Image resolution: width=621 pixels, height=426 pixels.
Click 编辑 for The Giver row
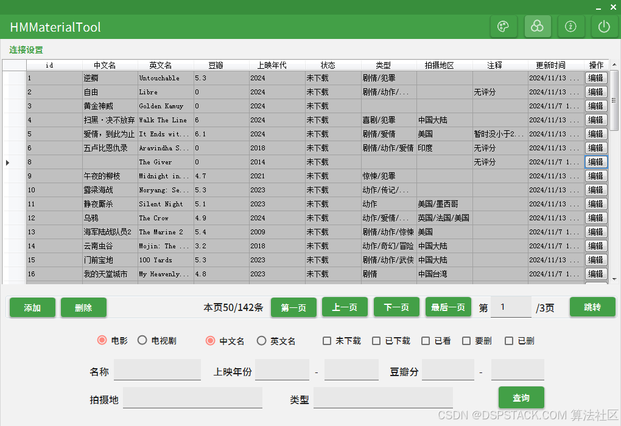point(596,162)
